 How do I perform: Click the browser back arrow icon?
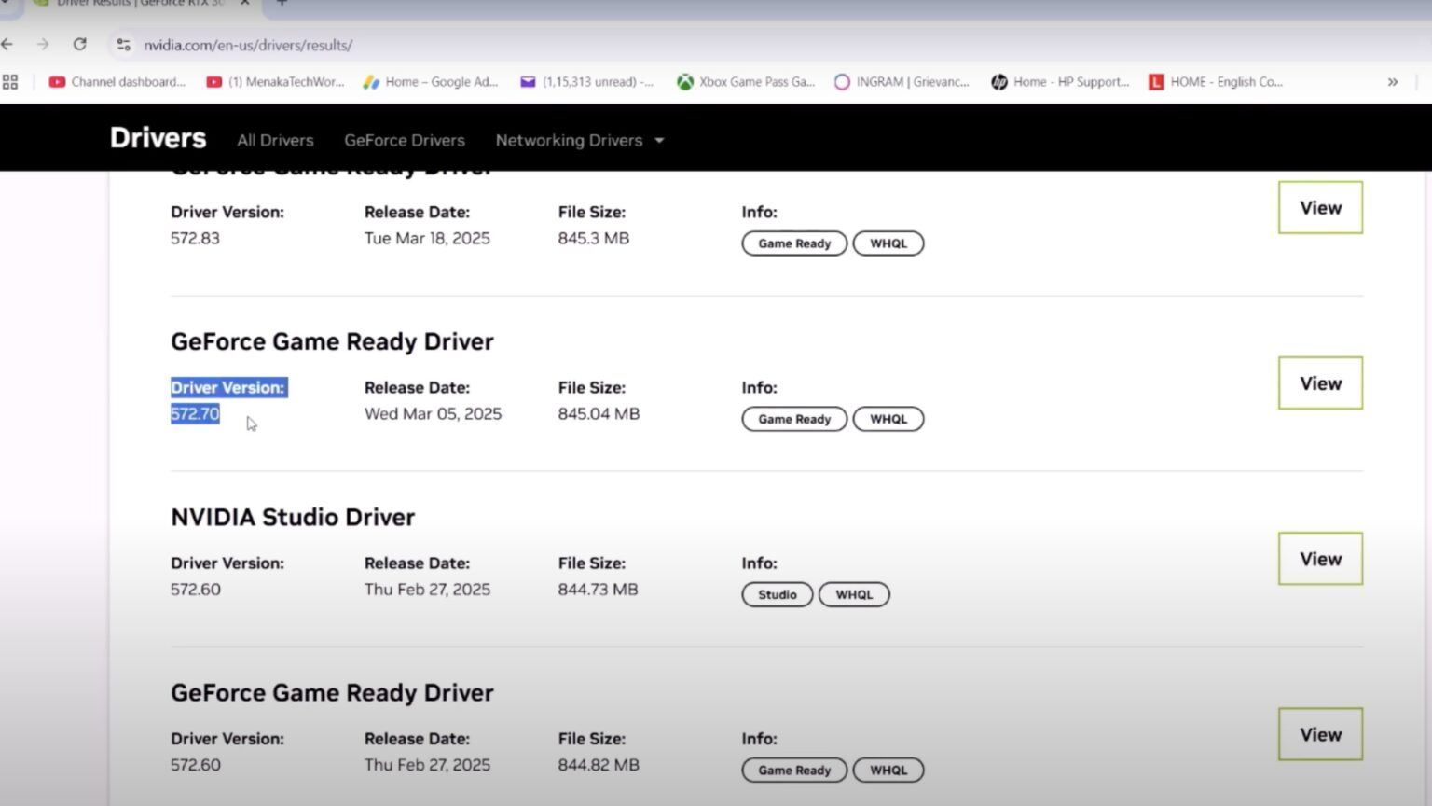[7, 44]
